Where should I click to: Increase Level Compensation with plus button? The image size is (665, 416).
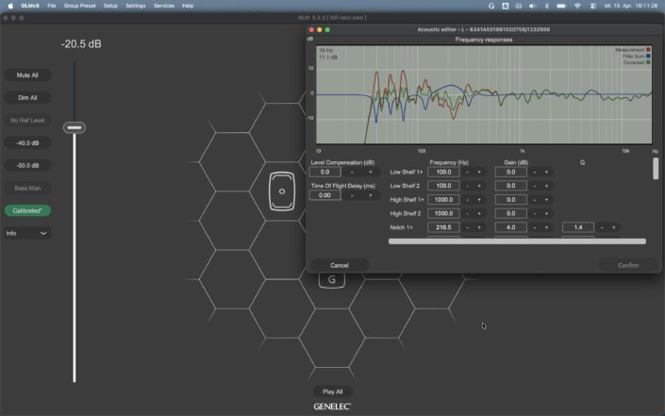pos(371,172)
